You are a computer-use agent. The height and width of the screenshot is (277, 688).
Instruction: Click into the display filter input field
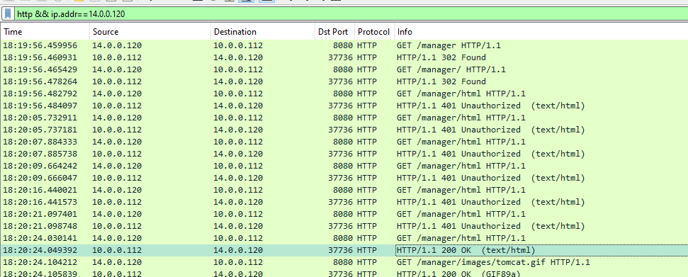click(x=350, y=14)
